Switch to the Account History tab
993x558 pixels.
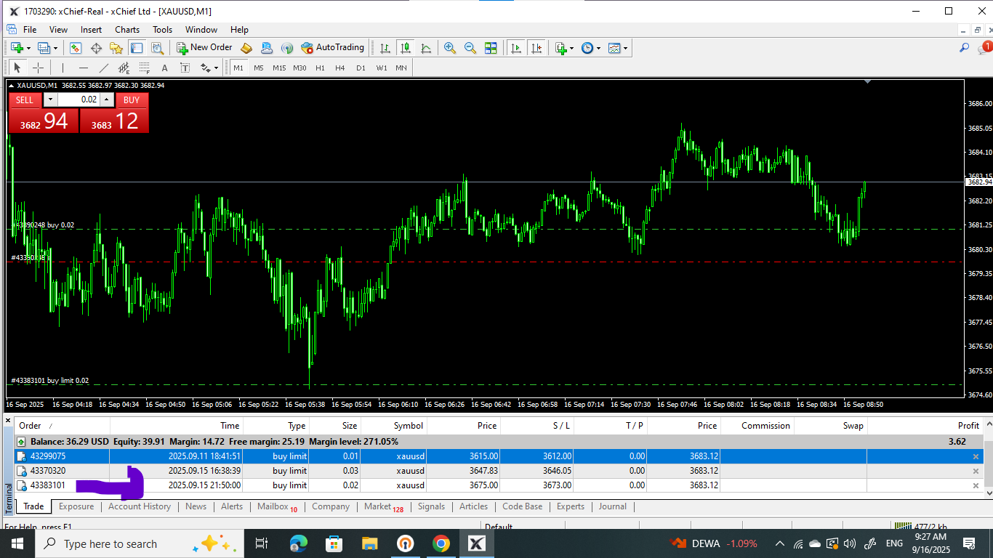(140, 506)
